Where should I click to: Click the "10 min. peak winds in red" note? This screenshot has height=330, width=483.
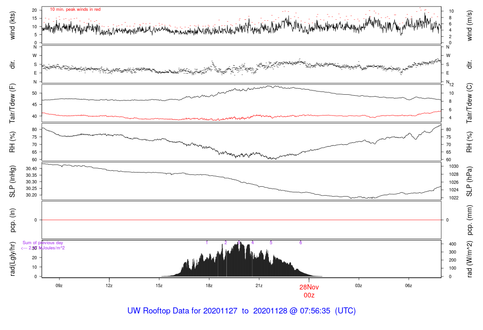tap(75, 9)
